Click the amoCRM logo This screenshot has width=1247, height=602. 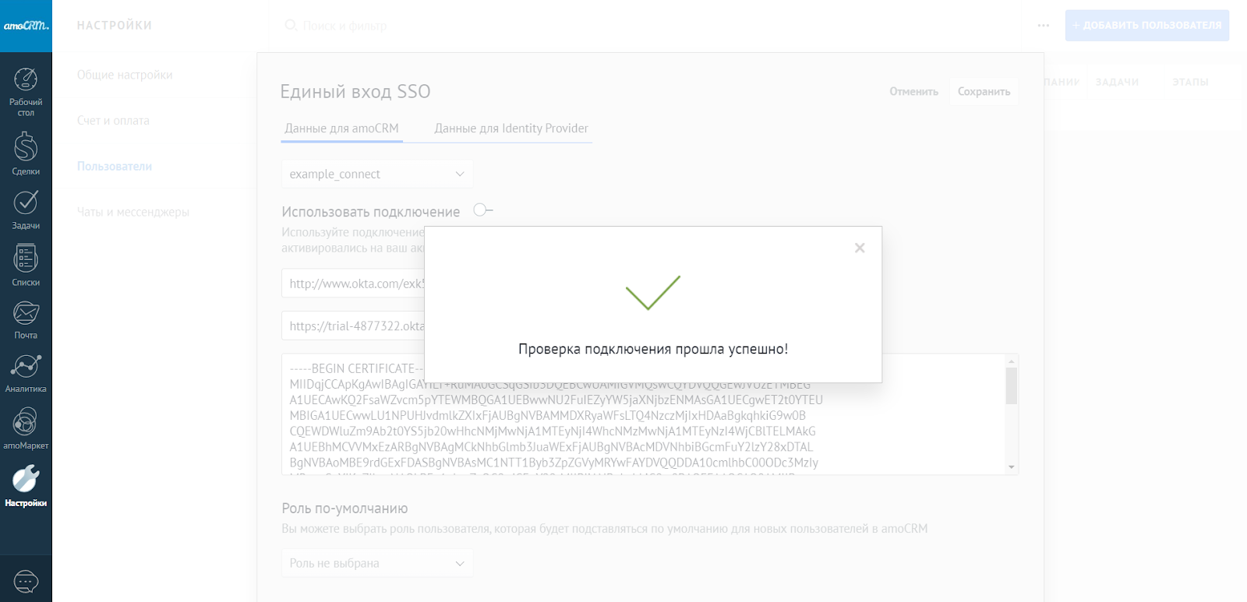coord(26,26)
